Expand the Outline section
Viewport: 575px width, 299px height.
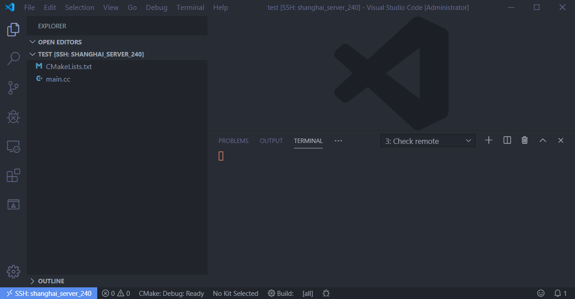[x=117, y=281]
